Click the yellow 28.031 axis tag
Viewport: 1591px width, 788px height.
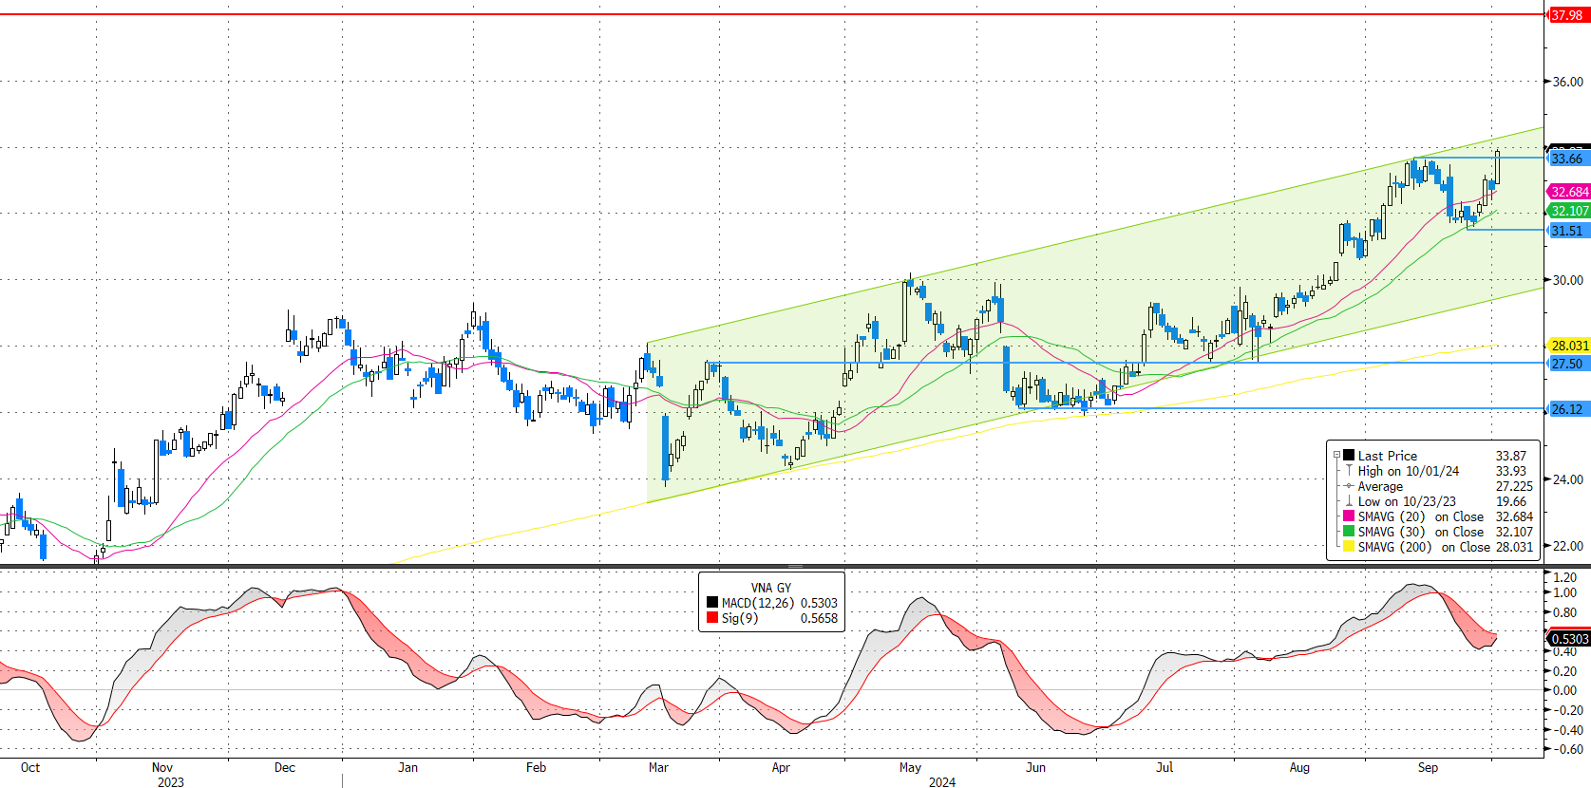1569,346
